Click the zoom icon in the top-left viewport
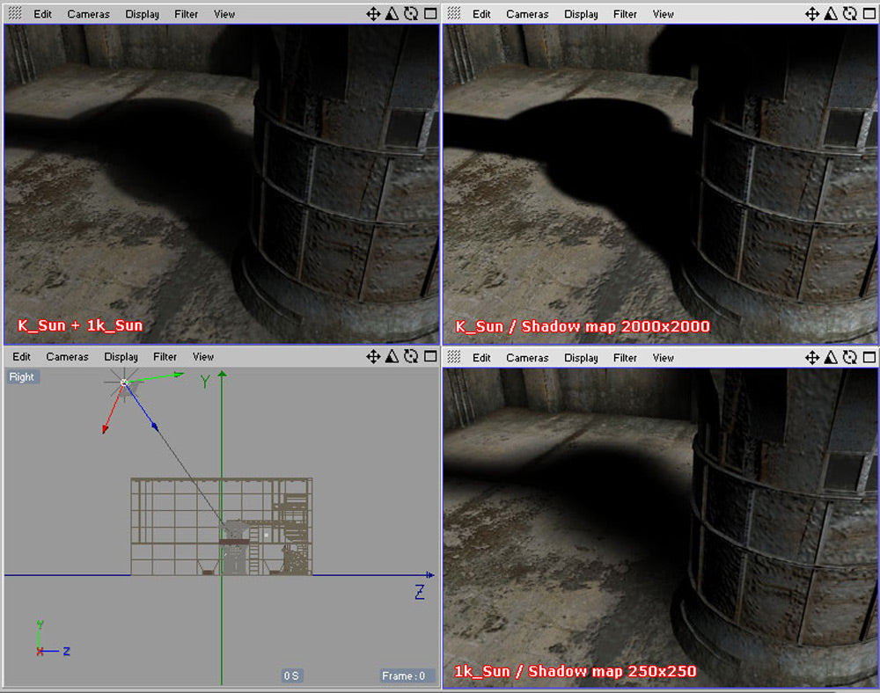This screenshot has height=693, width=880. click(x=392, y=14)
